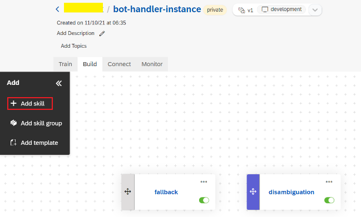Switch to the Connect tab
Screen dimensions: 361x217
tap(119, 64)
